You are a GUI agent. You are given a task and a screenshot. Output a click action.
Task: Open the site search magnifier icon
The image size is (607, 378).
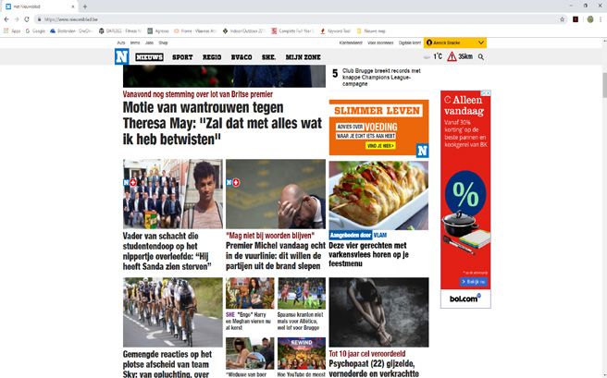(481, 56)
